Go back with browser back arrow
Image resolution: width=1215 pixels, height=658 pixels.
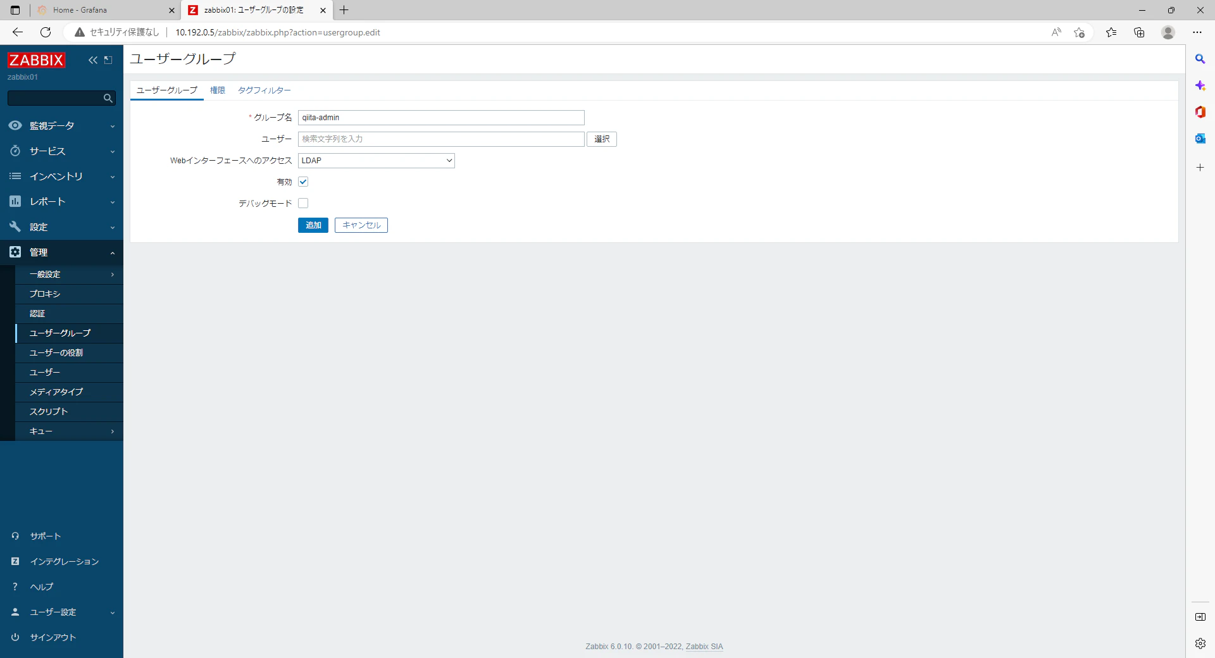[18, 32]
